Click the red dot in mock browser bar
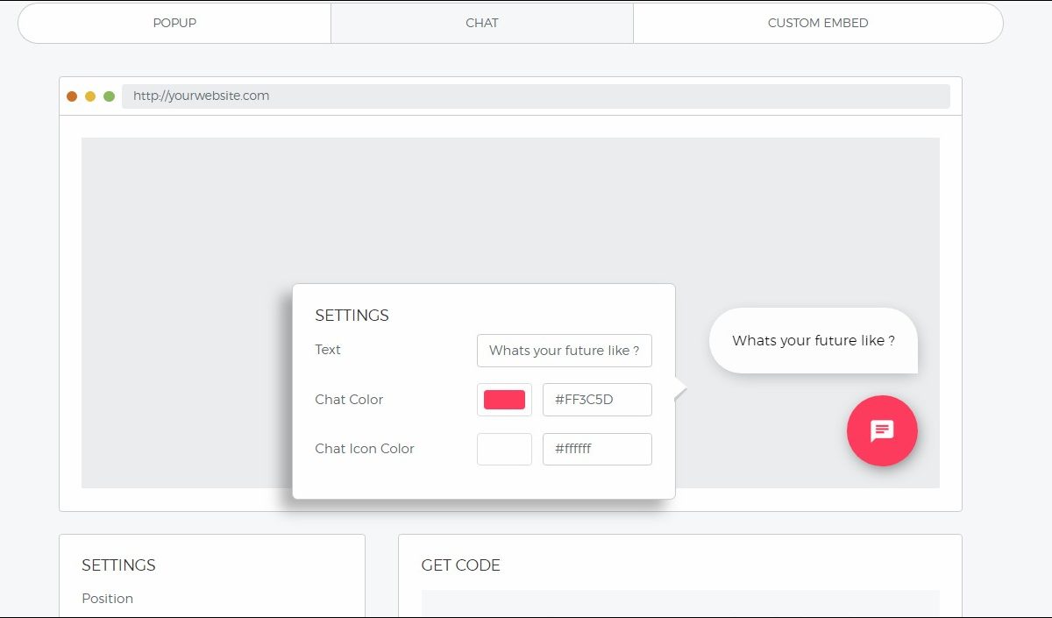This screenshot has height=618, width=1052. click(72, 96)
